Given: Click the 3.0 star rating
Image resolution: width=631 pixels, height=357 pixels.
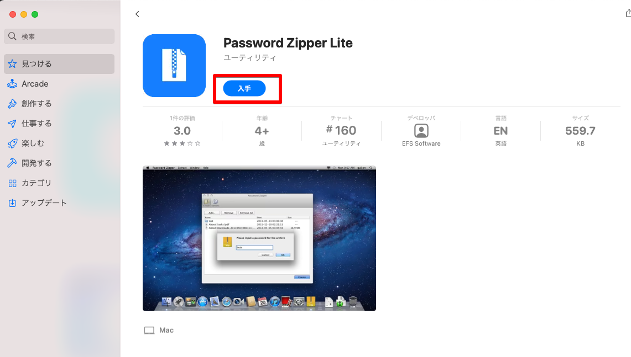Looking at the screenshot, I should [x=182, y=131].
